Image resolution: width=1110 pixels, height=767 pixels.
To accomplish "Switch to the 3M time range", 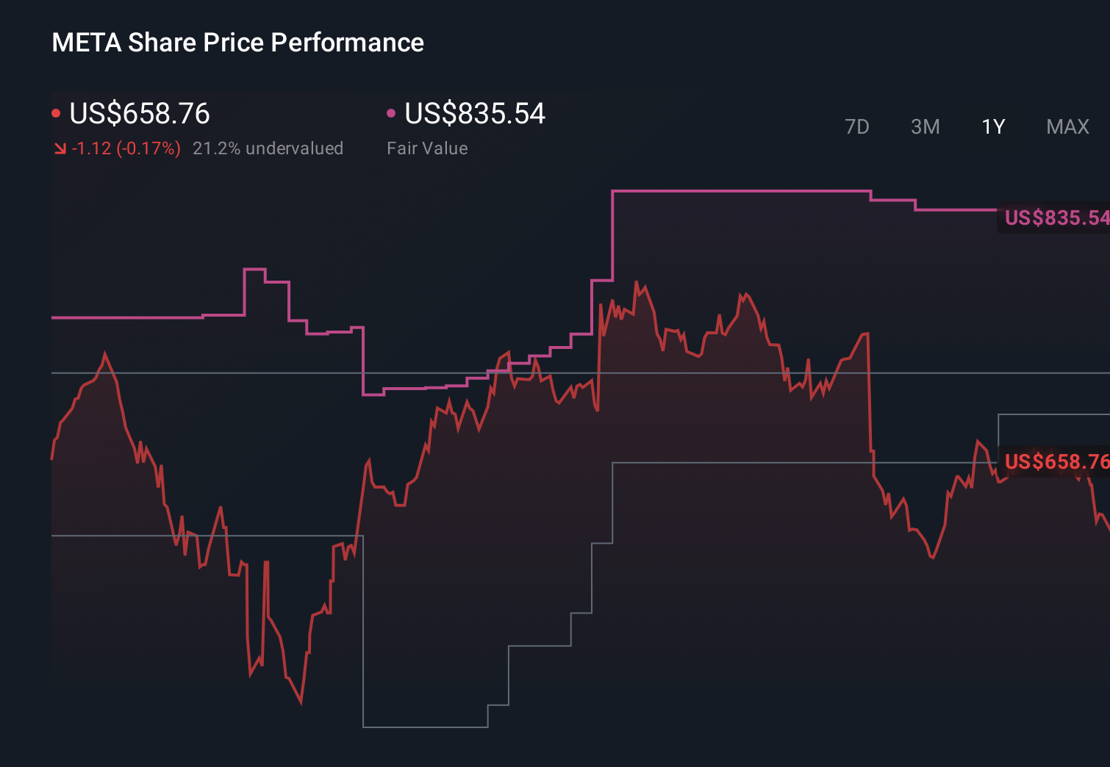I will click(925, 126).
